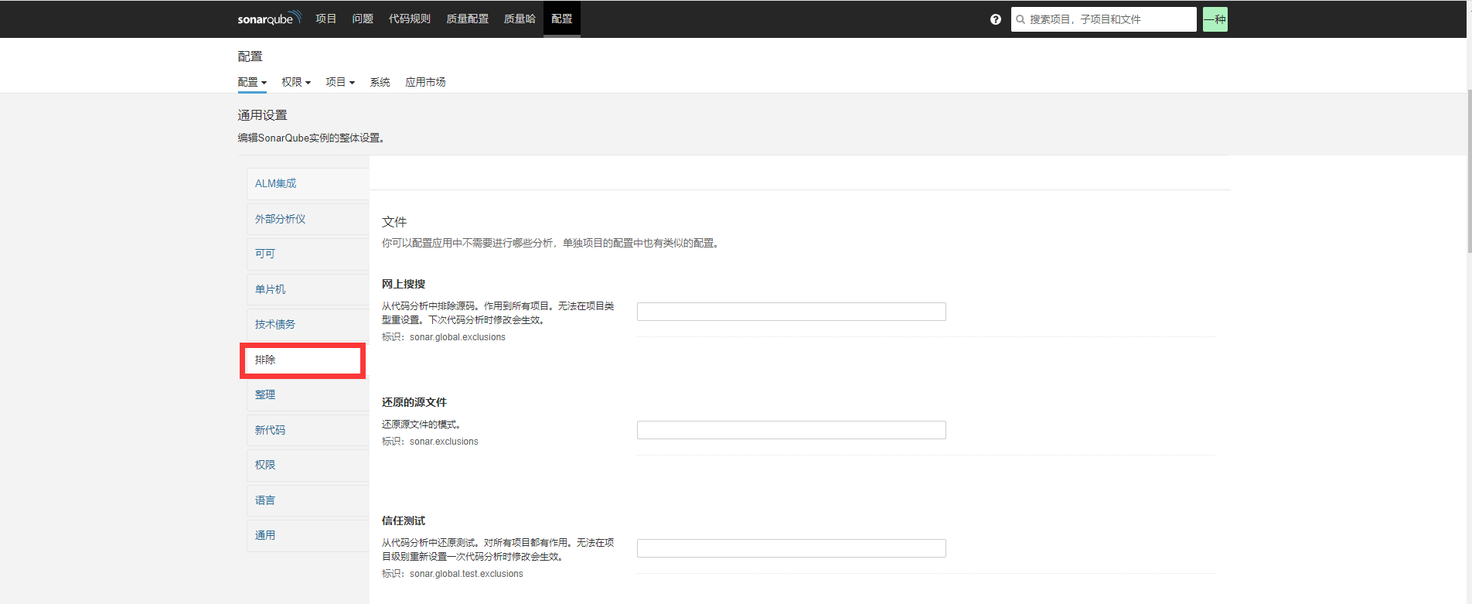Select 整理 settings category
The width and height of the screenshot is (1472, 604).
tap(308, 394)
